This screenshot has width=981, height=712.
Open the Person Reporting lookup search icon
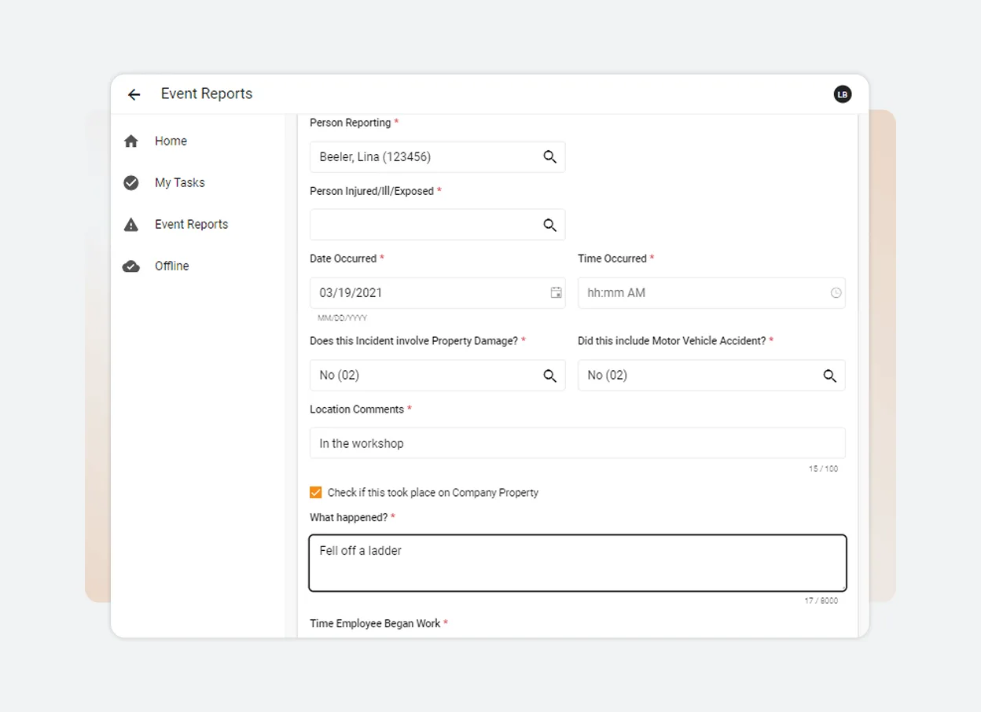[549, 157]
